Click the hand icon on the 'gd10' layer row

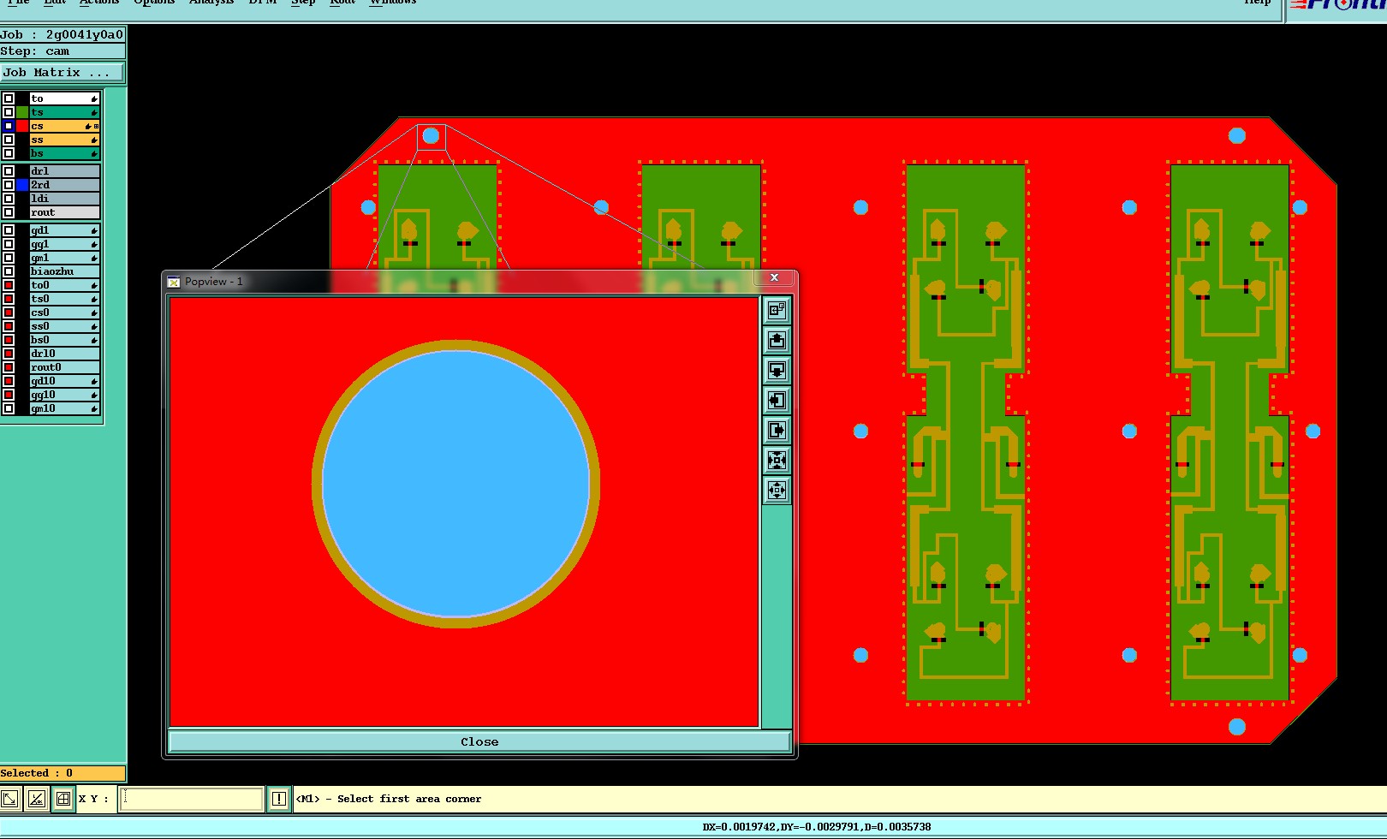click(94, 381)
